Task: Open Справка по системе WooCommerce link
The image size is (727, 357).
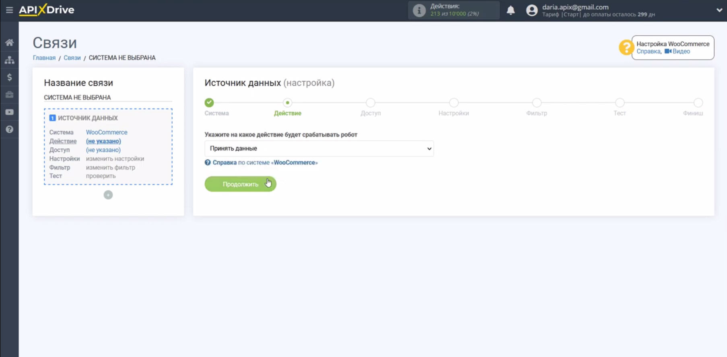Action: pyautogui.click(x=265, y=163)
